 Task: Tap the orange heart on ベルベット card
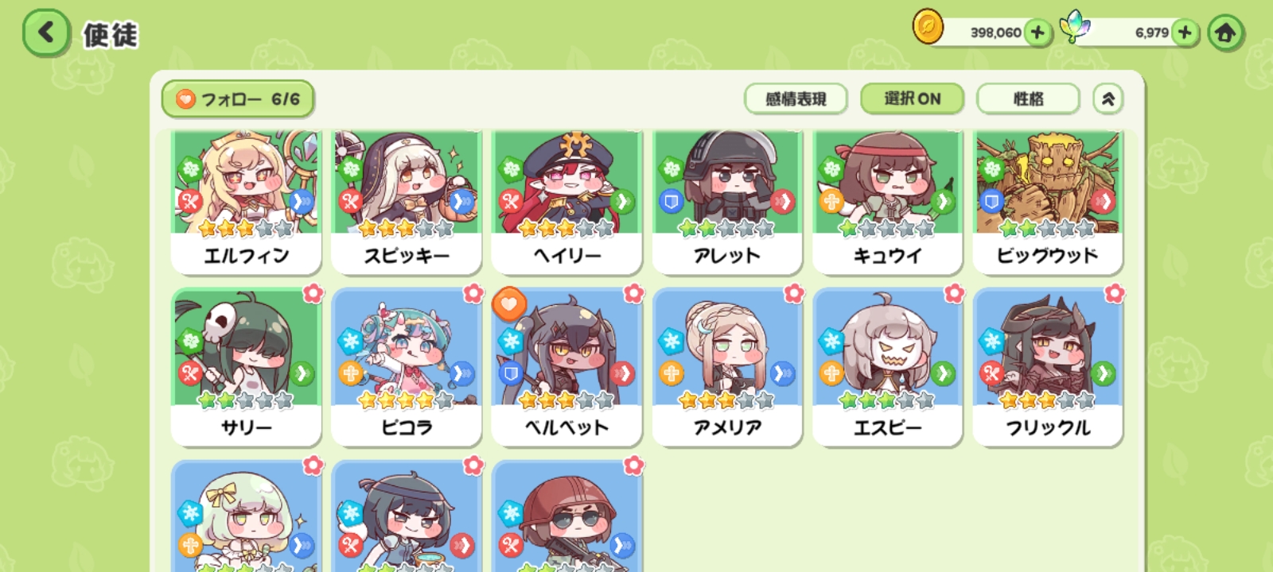coord(509,303)
